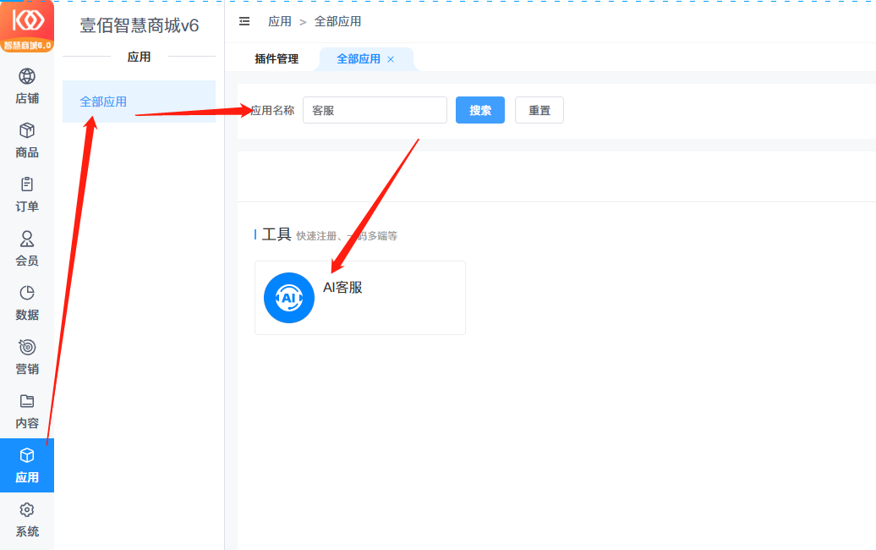The width and height of the screenshot is (876, 550).
Task: Switch to the 插件管理 tab
Action: click(x=276, y=59)
